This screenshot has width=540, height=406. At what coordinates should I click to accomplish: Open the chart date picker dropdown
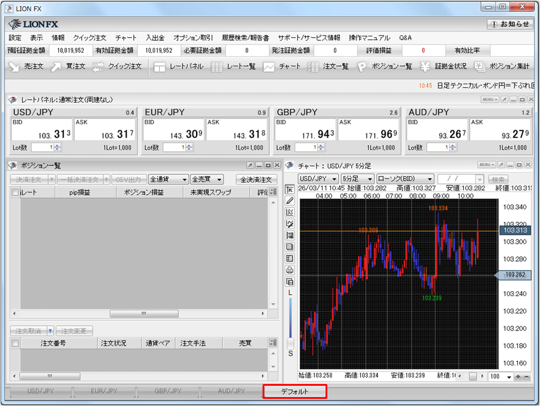480,179
